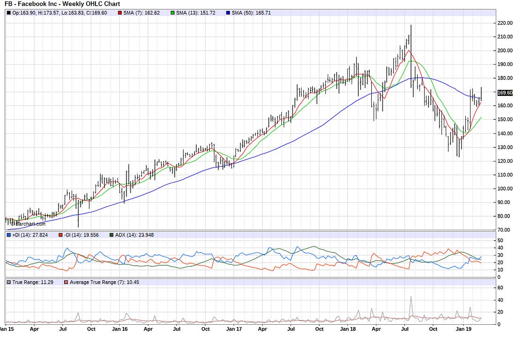Click the 'Jan 15' date axis label
The image size is (515, 343).
[6, 329]
